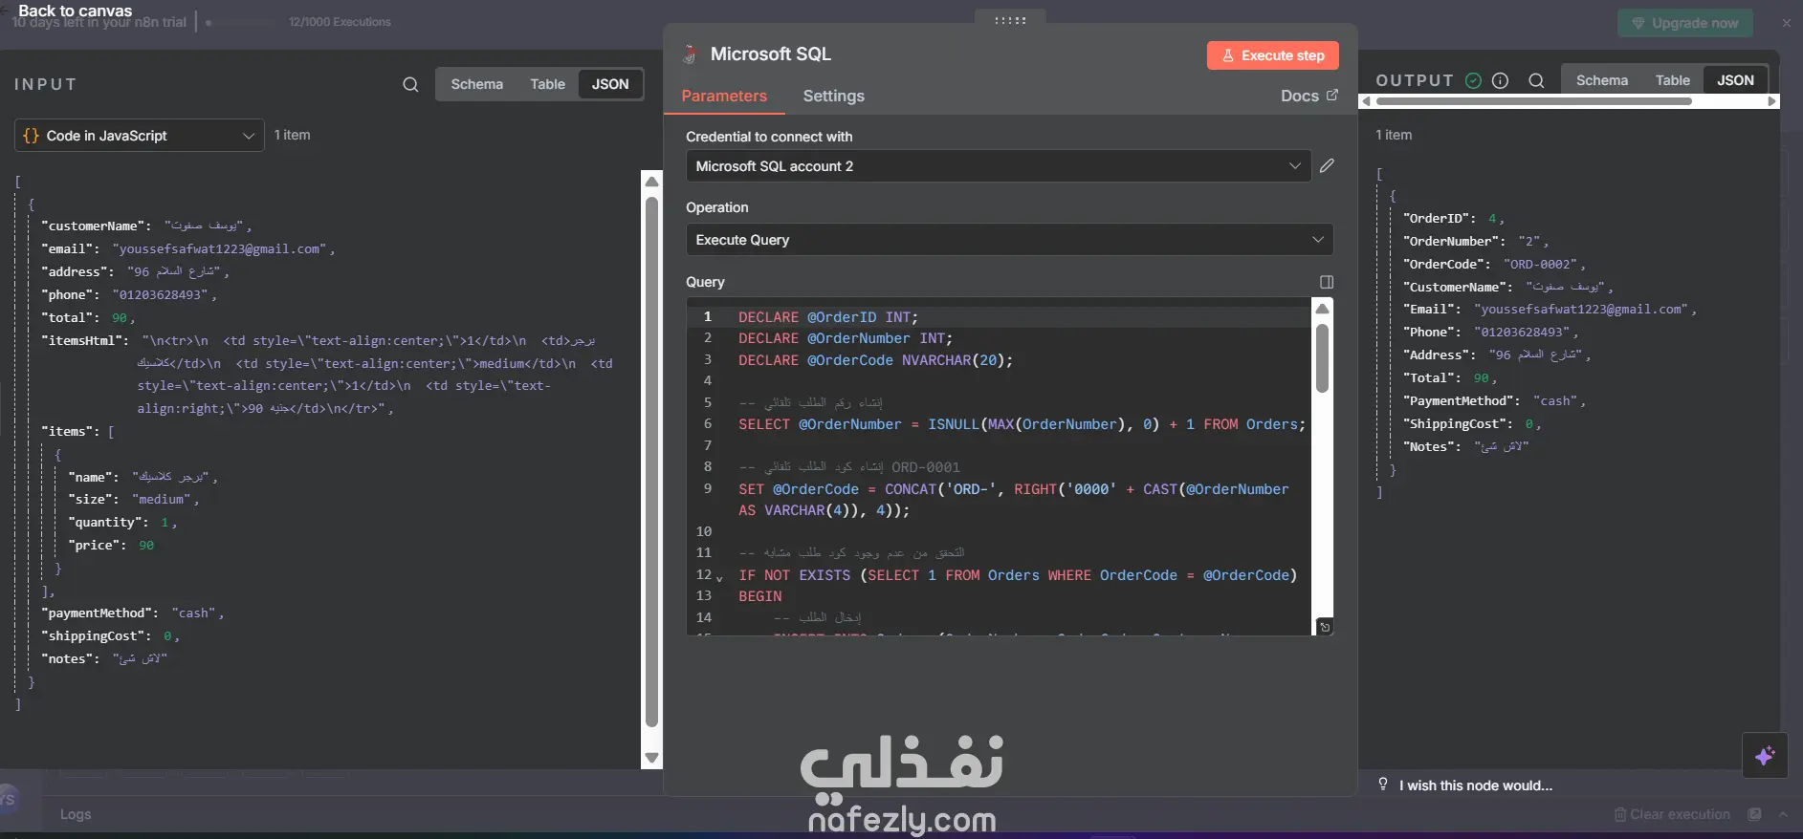Click the flask icon on Execute step

[x=1228, y=55]
